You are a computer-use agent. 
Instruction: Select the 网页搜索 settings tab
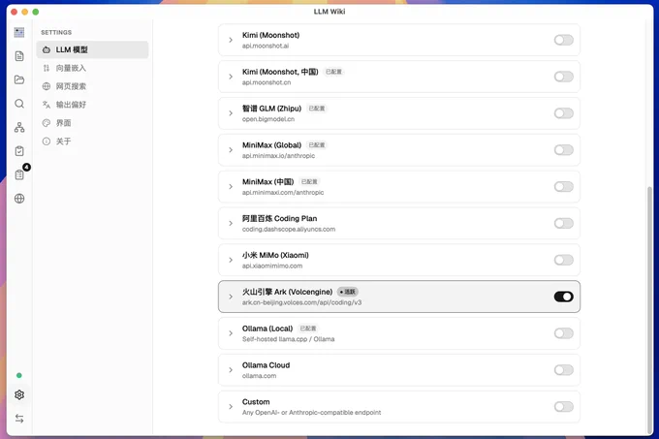(92, 86)
